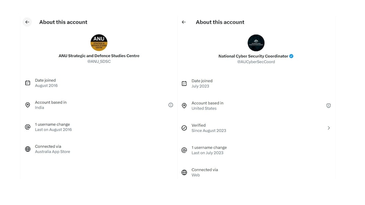Expand the Verified row chevron
The width and height of the screenshot is (365, 205).
click(329, 128)
